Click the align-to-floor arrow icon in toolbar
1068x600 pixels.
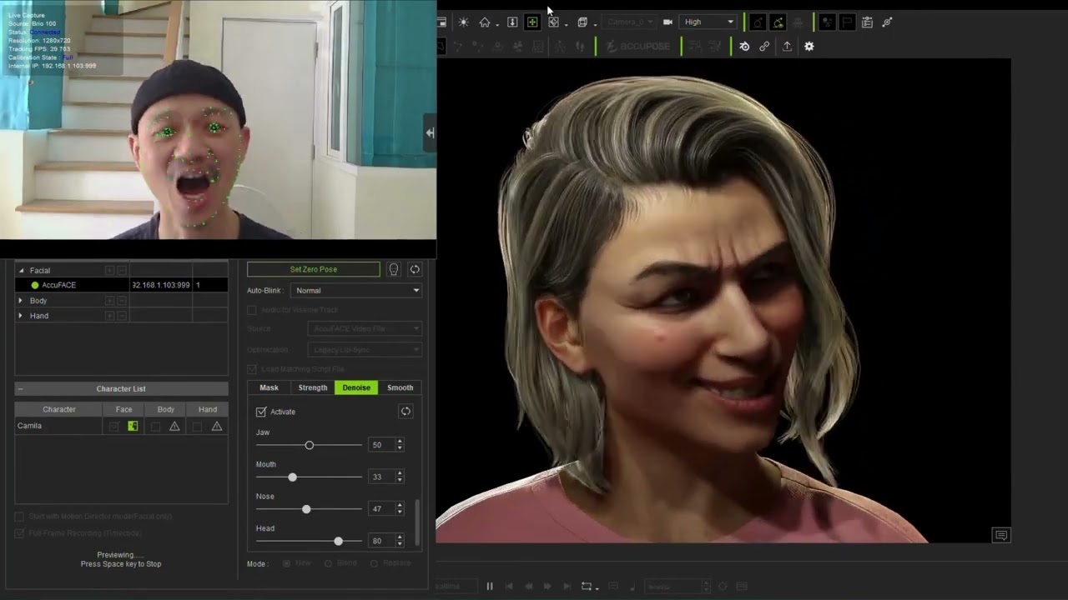[512, 22]
